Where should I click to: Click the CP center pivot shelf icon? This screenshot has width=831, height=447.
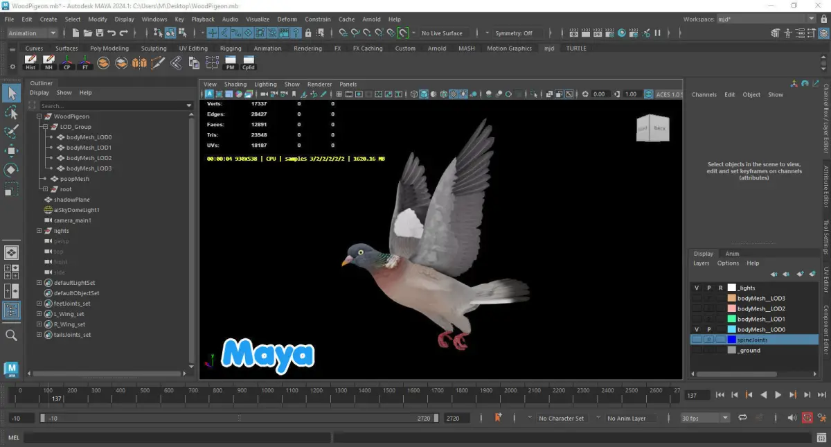coord(66,63)
